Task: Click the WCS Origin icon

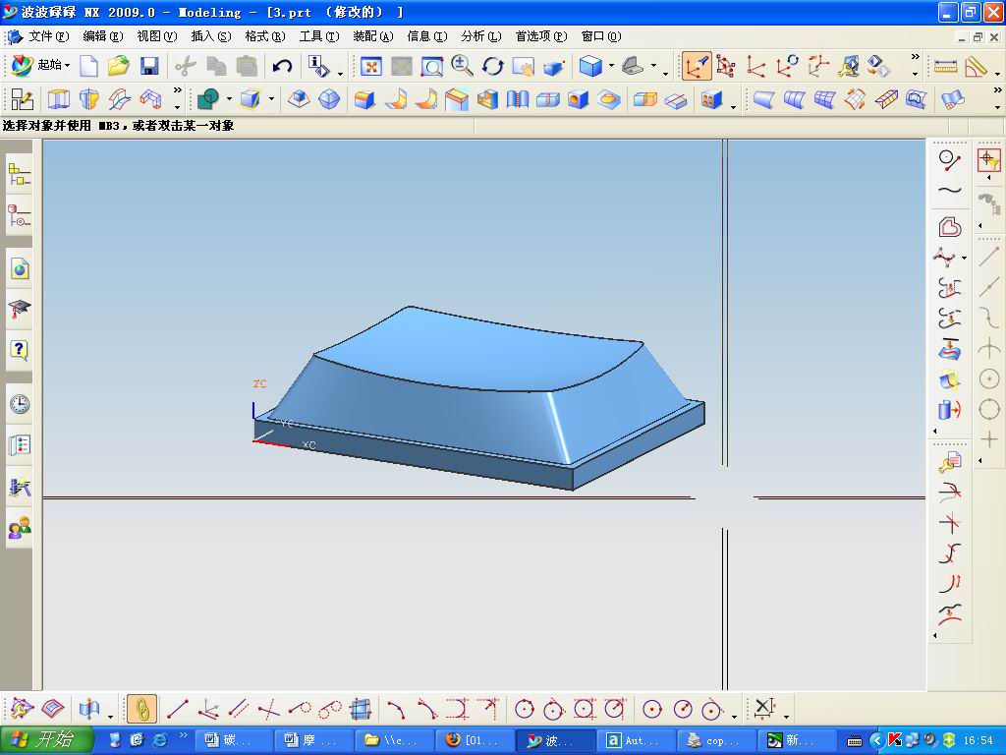Action: tap(756, 66)
